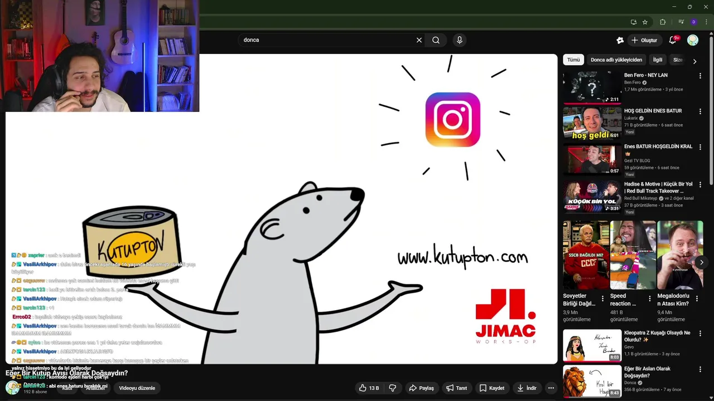Click the Kaydet save button
The height and width of the screenshot is (401, 714).
(492, 388)
